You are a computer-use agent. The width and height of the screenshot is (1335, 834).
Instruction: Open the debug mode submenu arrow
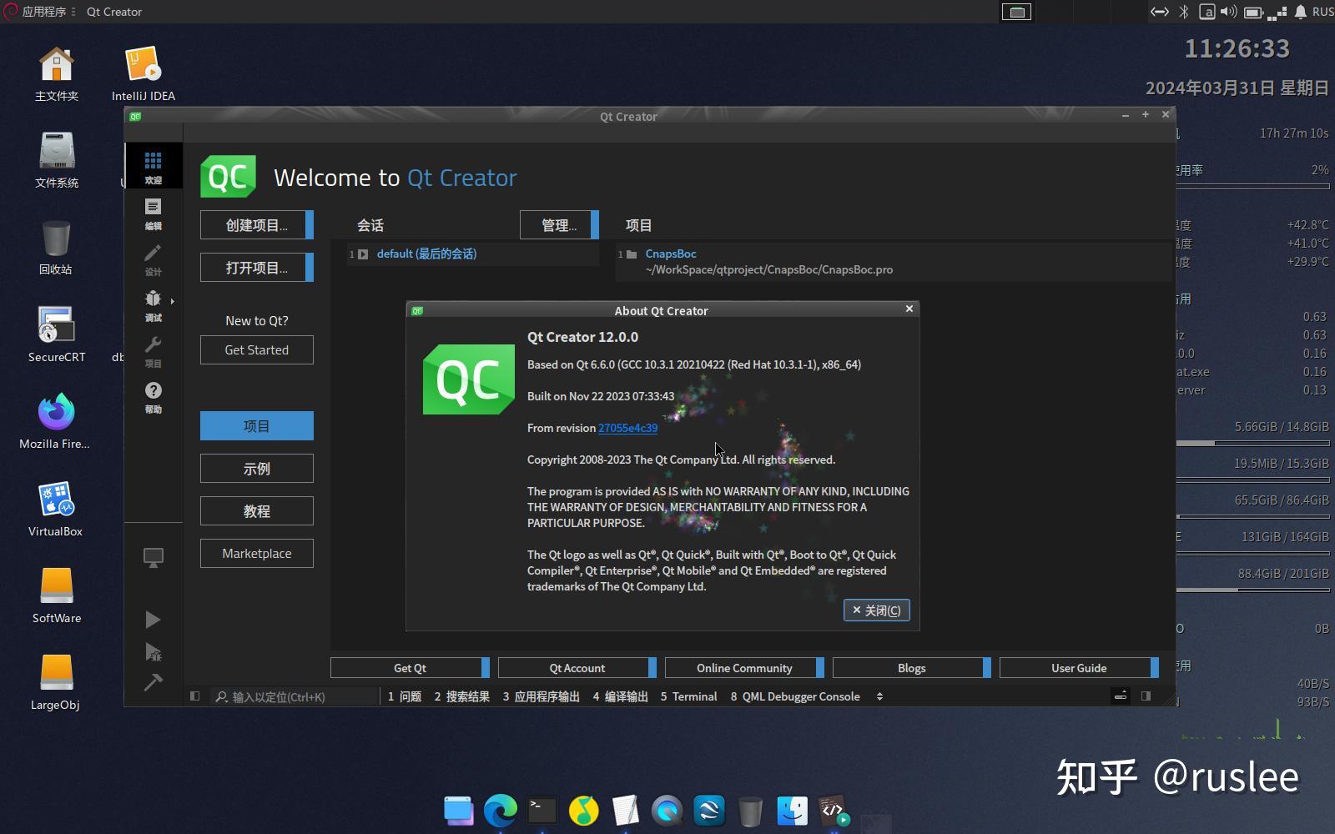[173, 300]
